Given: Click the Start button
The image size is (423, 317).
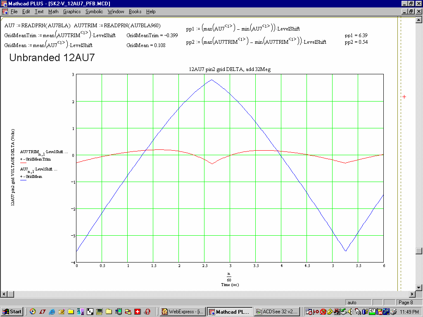Looking at the screenshot, I should point(12,312).
